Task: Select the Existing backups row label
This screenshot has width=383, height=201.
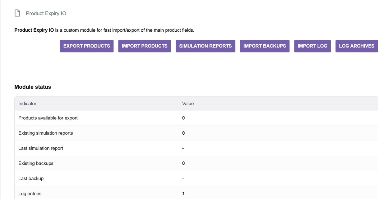Action: 36,163
